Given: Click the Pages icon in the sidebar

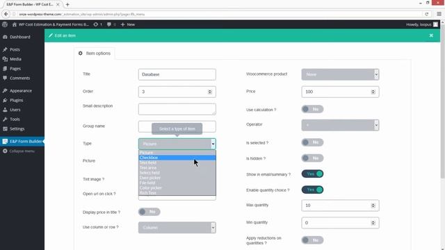Looking at the screenshot, I should [x=5, y=69].
